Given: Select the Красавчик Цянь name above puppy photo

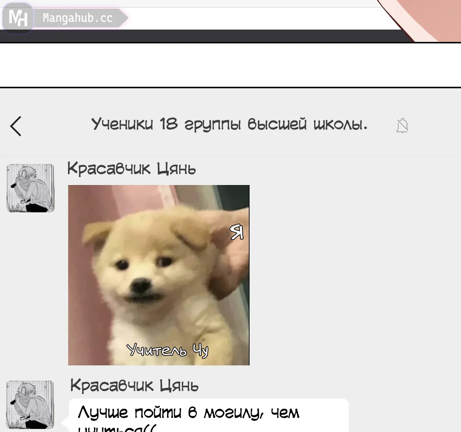Looking at the screenshot, I should [x=131, y=169].
